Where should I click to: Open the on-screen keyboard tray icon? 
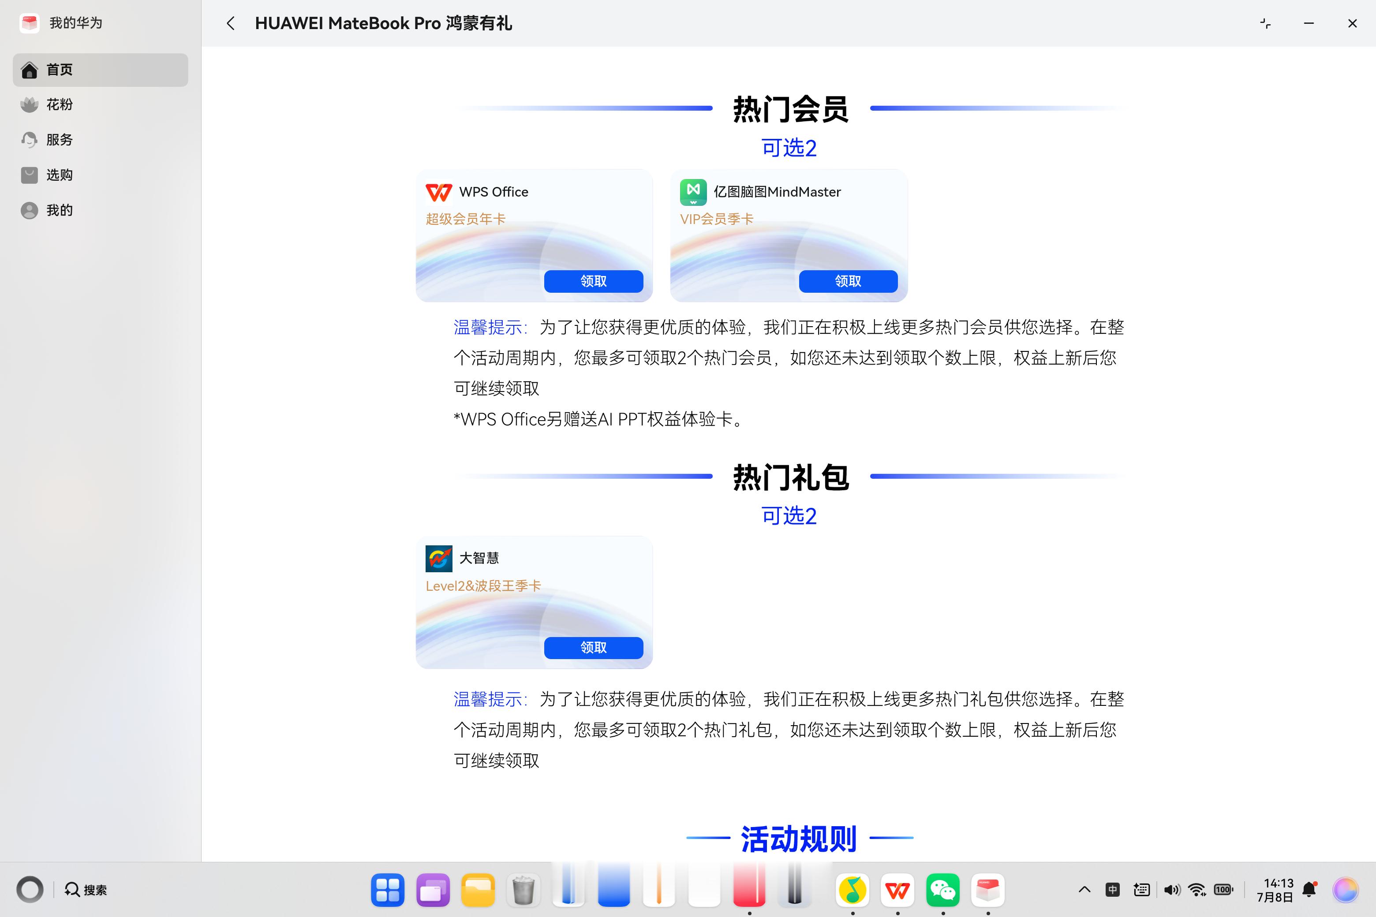tap(1141, 890)
